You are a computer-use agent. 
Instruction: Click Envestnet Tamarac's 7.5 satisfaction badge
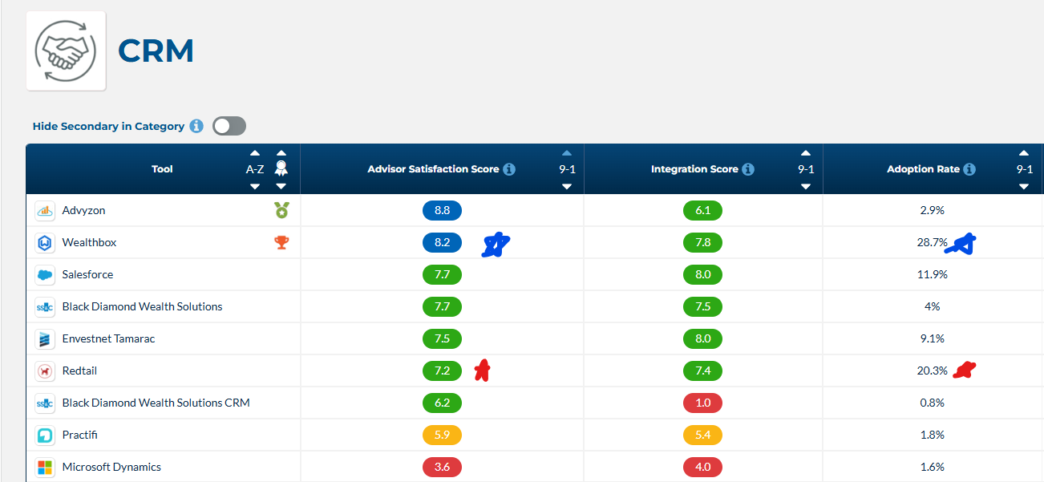[x=442, y=338]
